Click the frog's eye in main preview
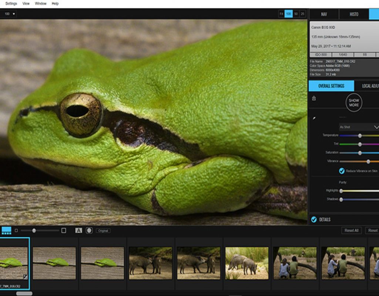This screenshot has height=296, width=379. pos(80,115)
